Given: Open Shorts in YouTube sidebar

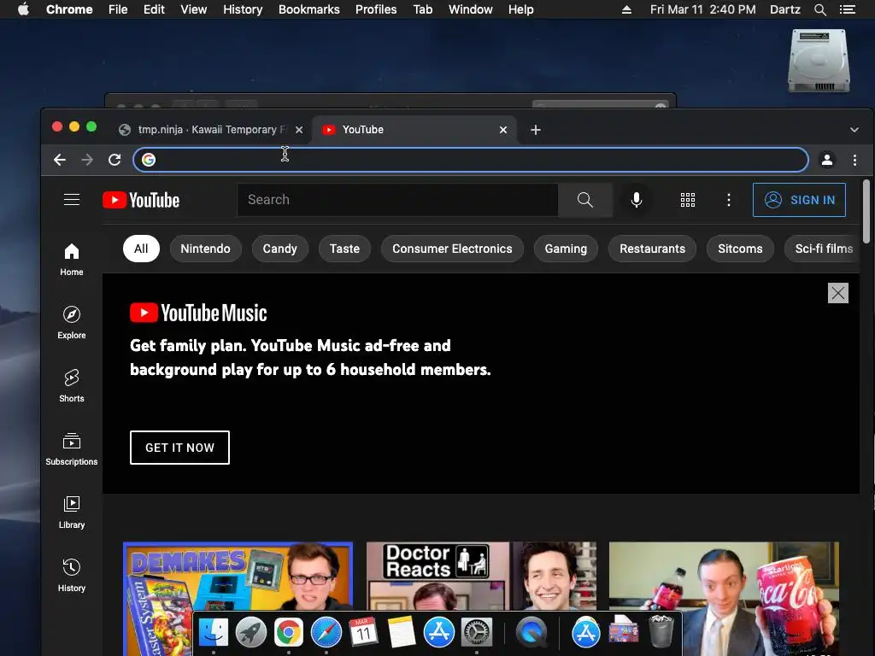Looking at the screenshot, I should click(x=72, y=385).
